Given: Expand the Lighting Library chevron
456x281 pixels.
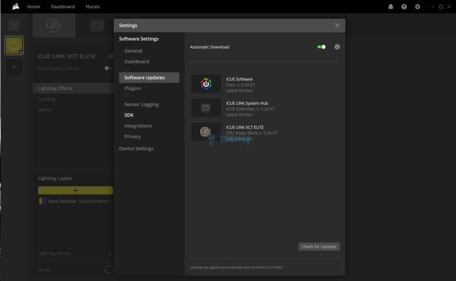Looking at the screenshot, I should click(110, 253).
